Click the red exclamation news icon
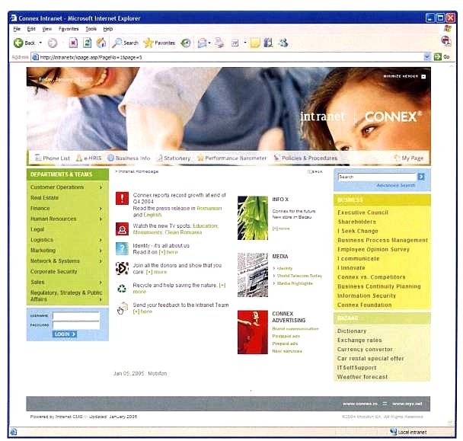The width and height of the screenshot is (463, 441). point(122,199)
